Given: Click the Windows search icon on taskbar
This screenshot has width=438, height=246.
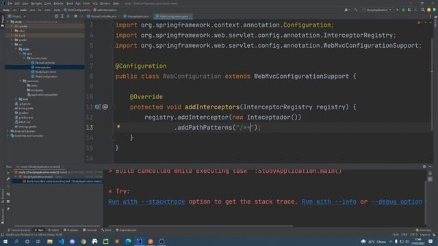Looking at the screenshot, I should coord(16,241).
